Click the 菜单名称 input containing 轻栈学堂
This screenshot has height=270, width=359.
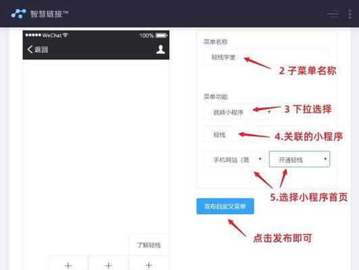coord(267,57)
